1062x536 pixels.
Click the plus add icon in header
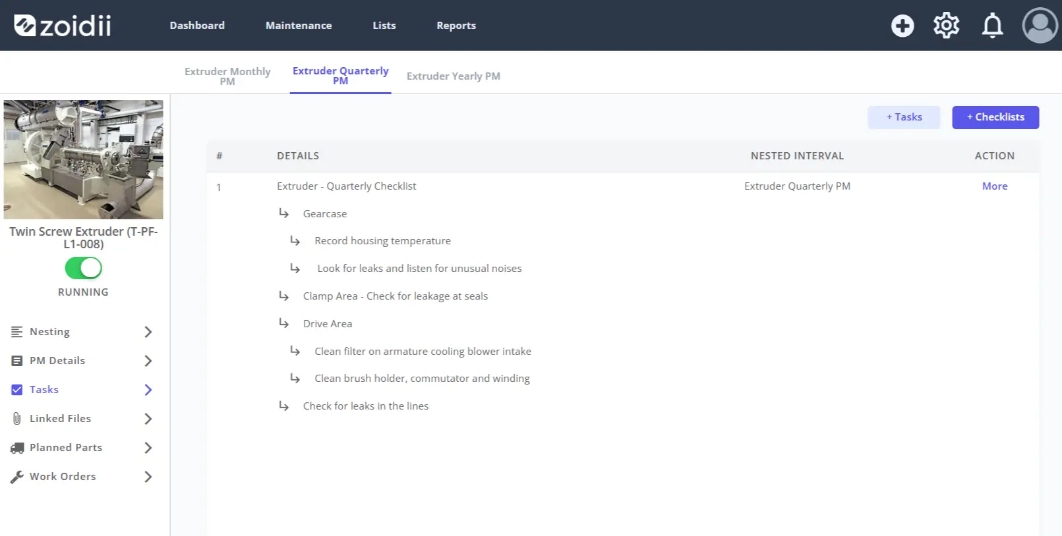902,26
